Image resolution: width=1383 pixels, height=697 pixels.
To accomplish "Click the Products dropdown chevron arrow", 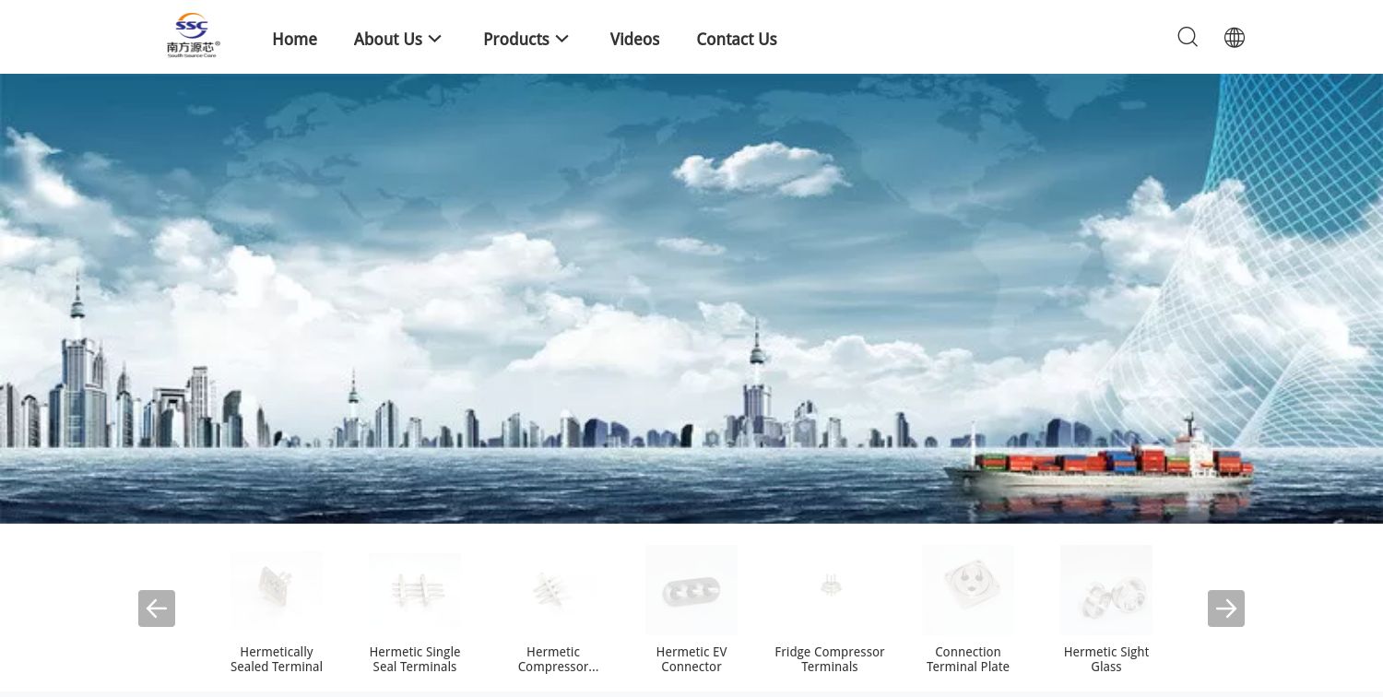I will coord(561,39).
